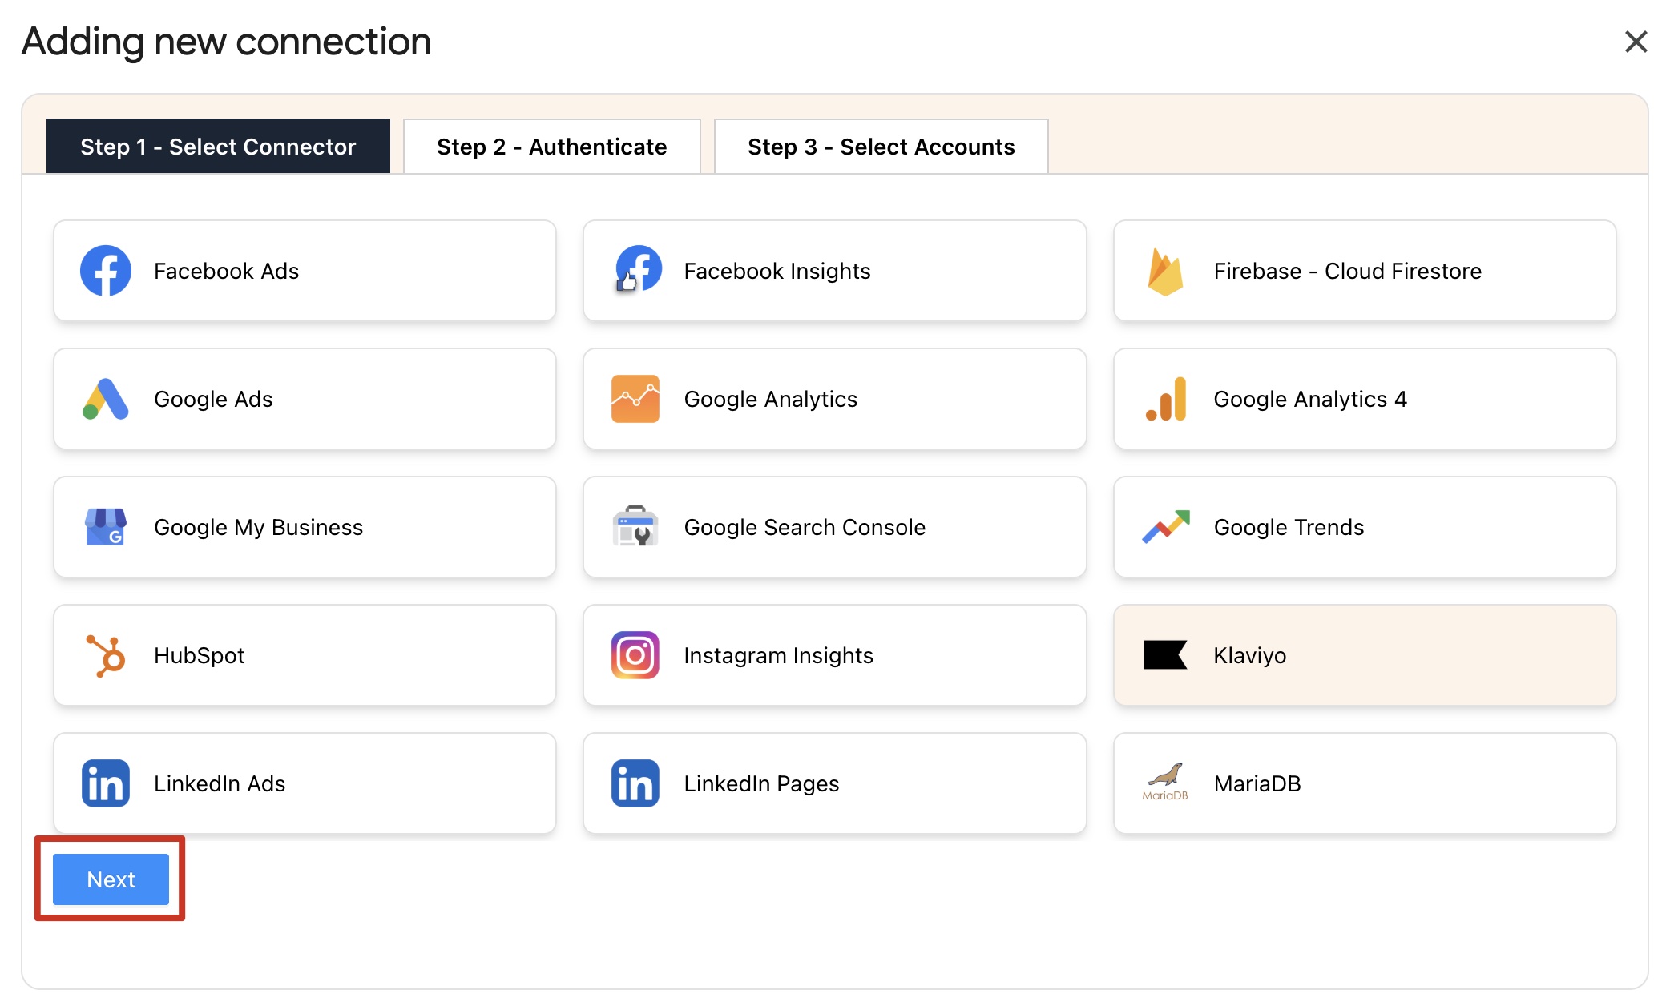Click the Google Trends arrow icon
This screenshot has width=1670, height=1006.
[x=1166, y=526]
